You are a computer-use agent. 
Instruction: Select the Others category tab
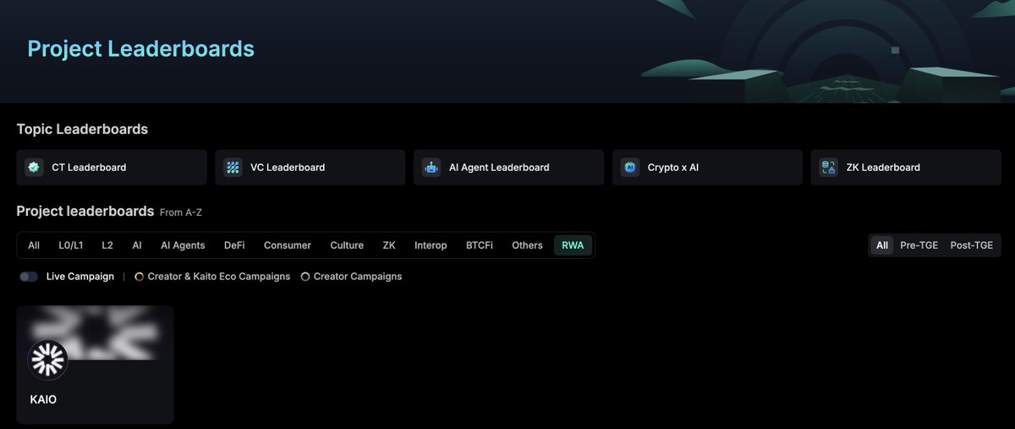click(x=527, y=245)
